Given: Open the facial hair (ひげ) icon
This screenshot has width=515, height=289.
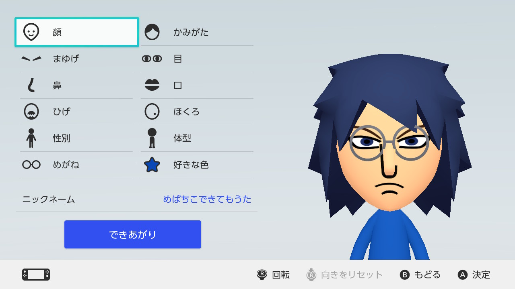Looking at the screenshot, I should pos(31,112).
